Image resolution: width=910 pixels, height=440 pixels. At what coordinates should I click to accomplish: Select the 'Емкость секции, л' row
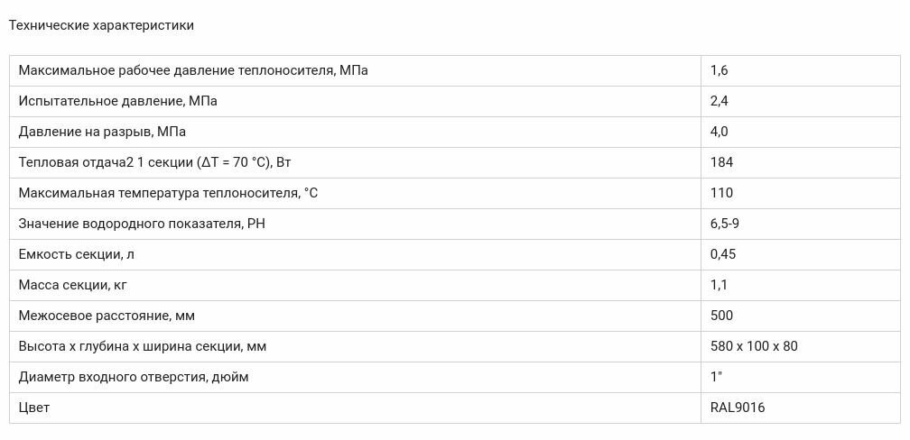pos(455,254)
